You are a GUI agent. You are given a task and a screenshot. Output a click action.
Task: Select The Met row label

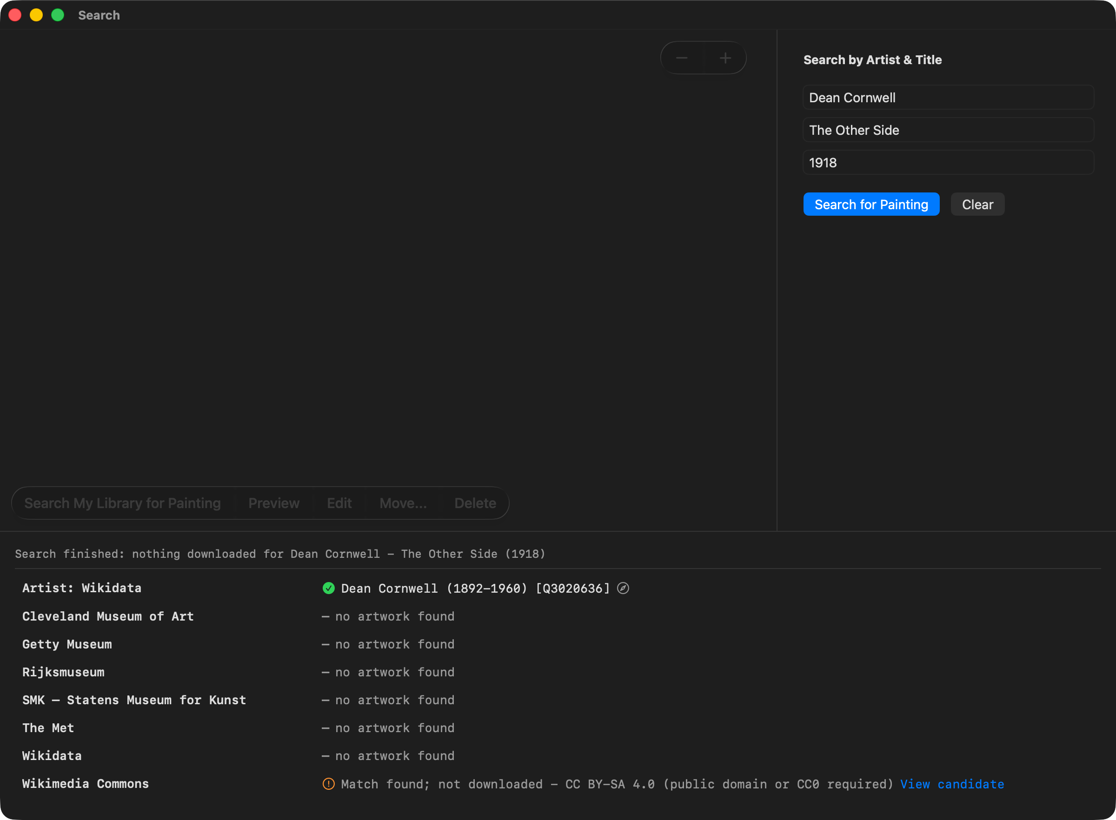pos(48,727)
